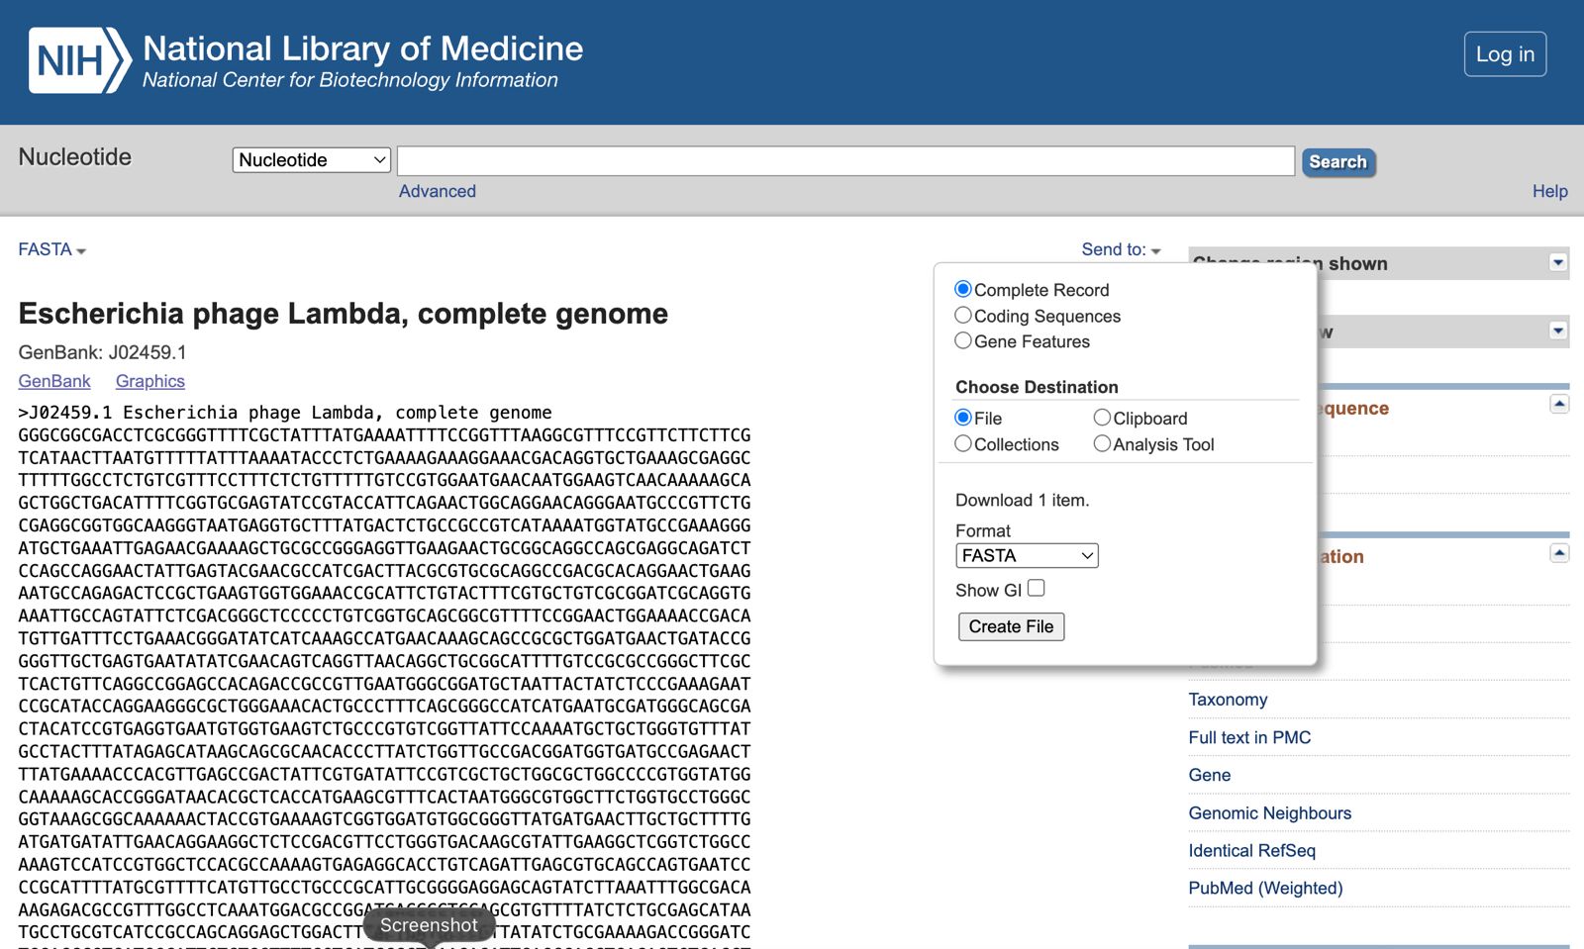Click the Create File button
The image size is (1584, 949).
coord(1011,626)
